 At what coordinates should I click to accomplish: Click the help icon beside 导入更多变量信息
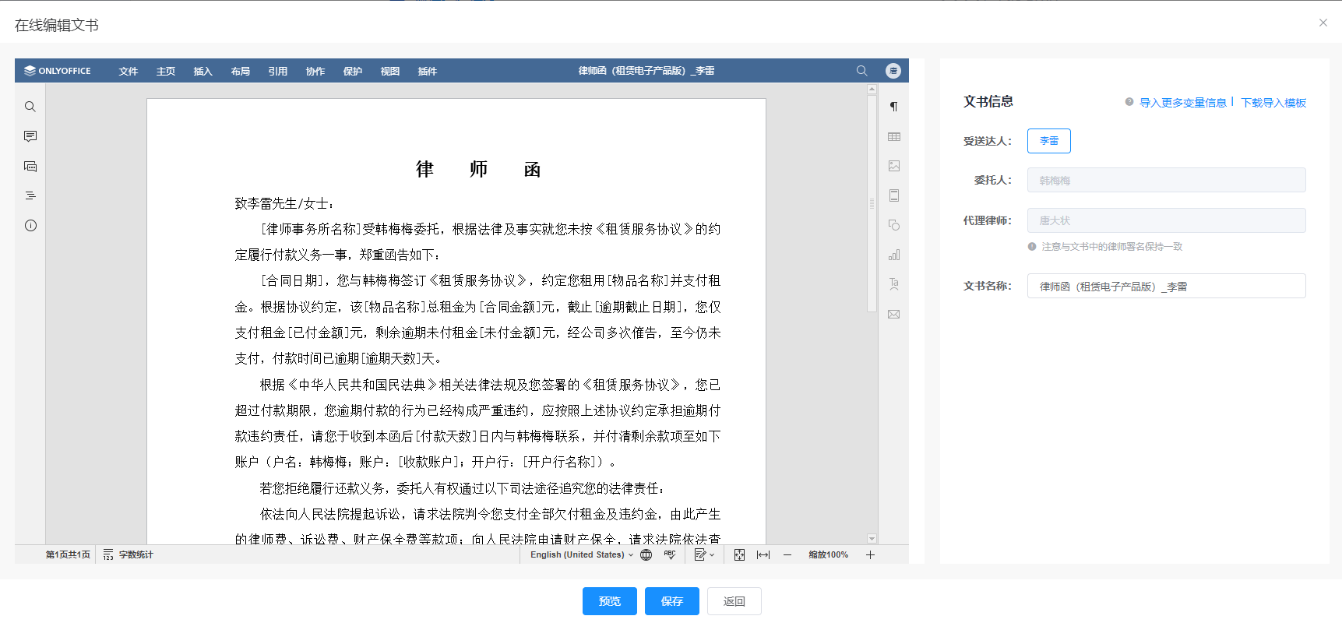(1129, 102)
